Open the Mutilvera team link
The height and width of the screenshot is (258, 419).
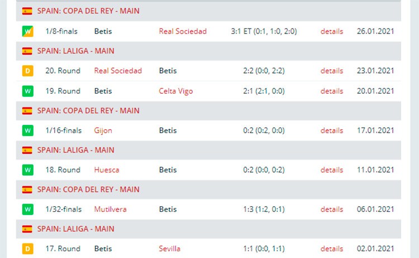[x=111, y=209]
